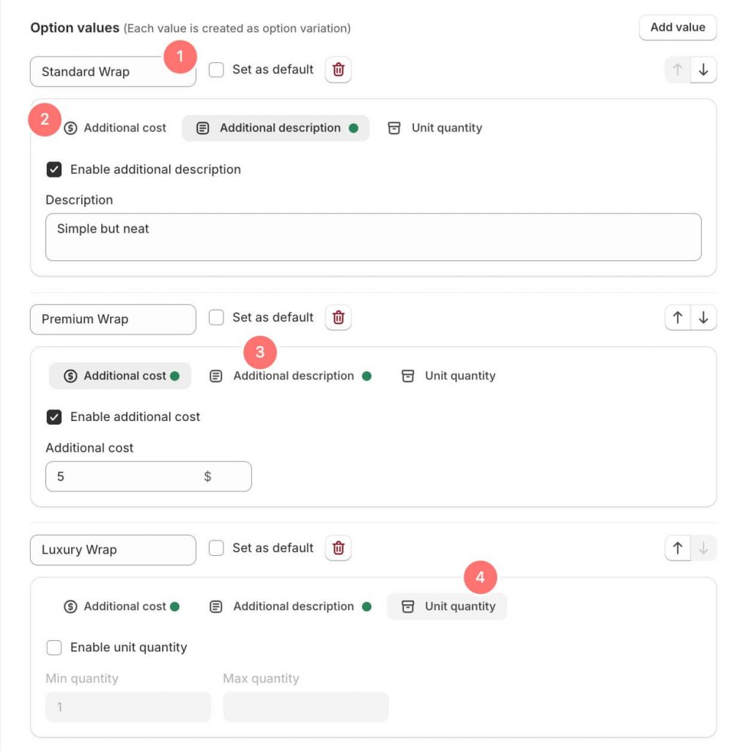Open Additional cost tab under Standard Wrap
Screen dimensions: 743x751
115,128
